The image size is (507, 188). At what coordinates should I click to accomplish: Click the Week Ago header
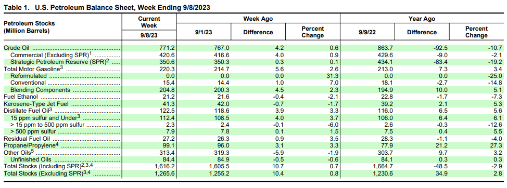click(258, 19)
